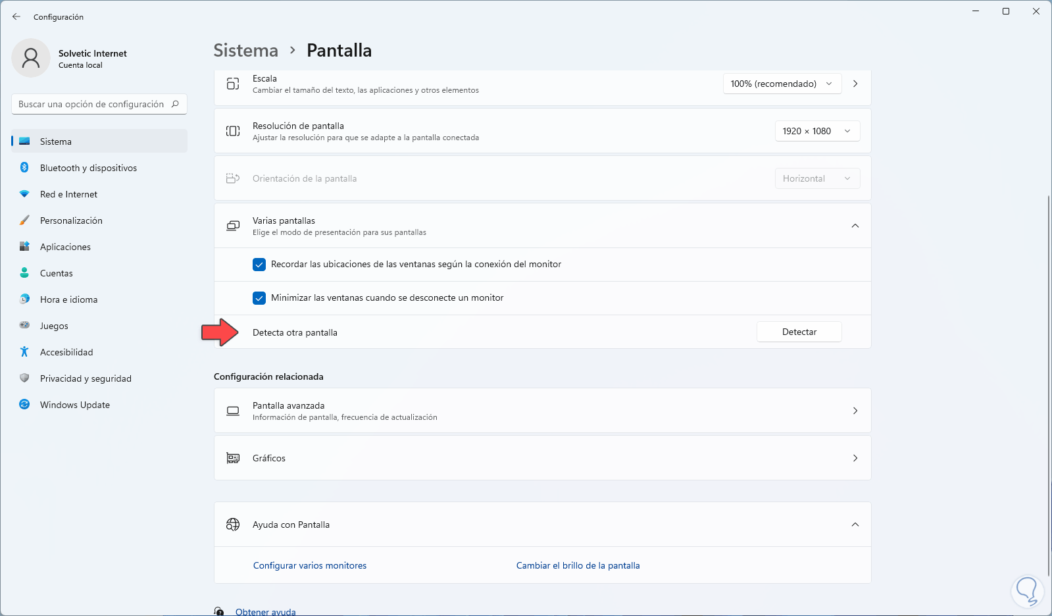This screenshot has width=1052, height=616.
Task: Uncheck Recordar las ubicaciones de las ventanas
Action: pyautogui.click(x=259, y=265)
